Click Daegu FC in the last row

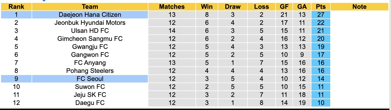pos(90,103)
